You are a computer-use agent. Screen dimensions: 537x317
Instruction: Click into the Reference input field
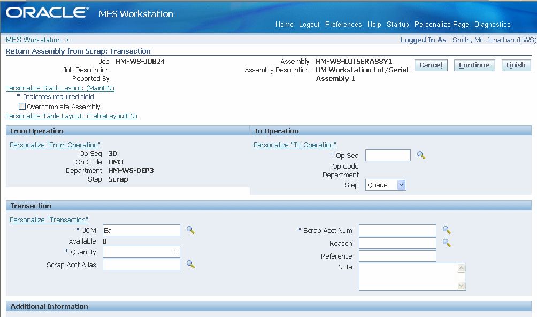coord(397,256)
